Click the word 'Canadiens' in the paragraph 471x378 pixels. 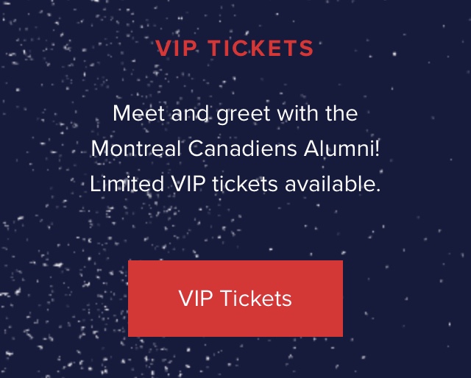click(x=242, y=149)
